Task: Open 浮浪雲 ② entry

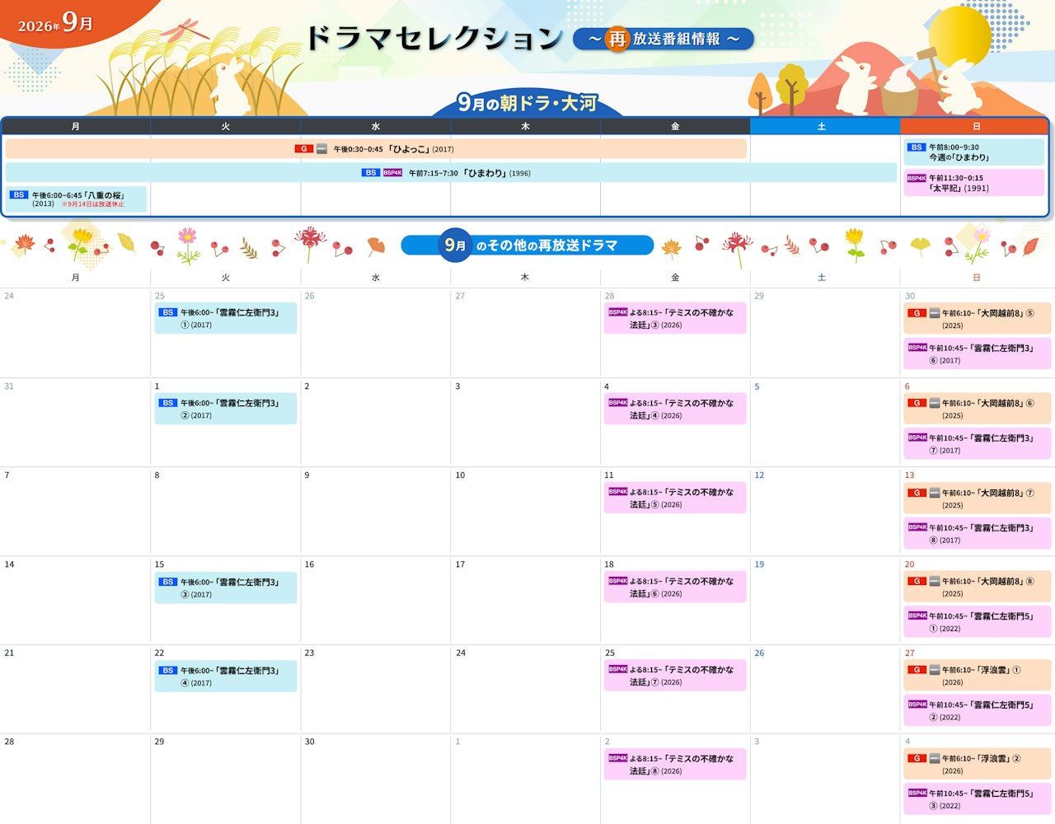Action: coord(978,764)
